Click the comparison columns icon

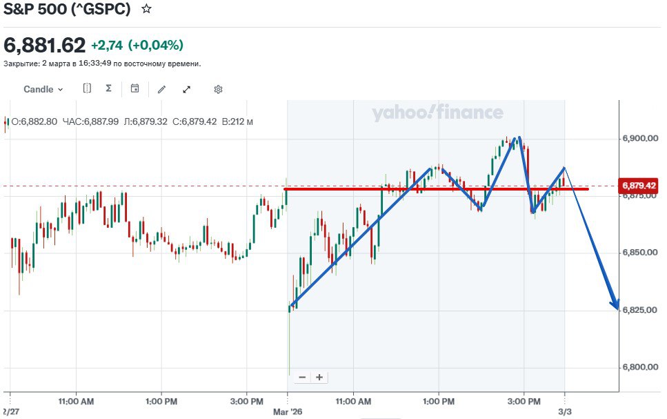pyautogui.click(x=87, y=88)
